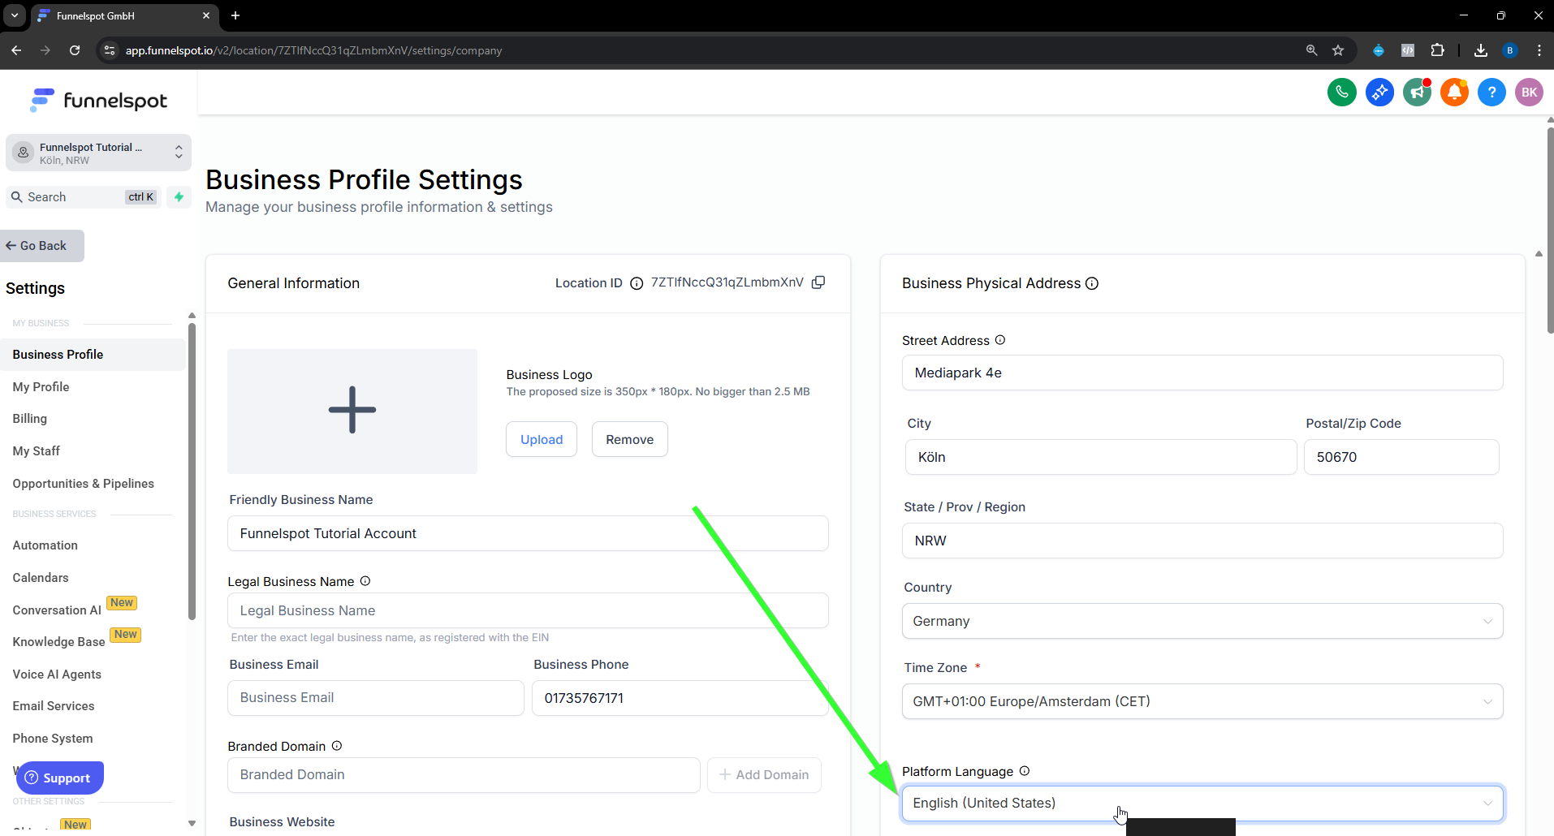This screenshot has width=1554, height=836.
Task: Click the Branded Domain field
Action: (464, 775)
